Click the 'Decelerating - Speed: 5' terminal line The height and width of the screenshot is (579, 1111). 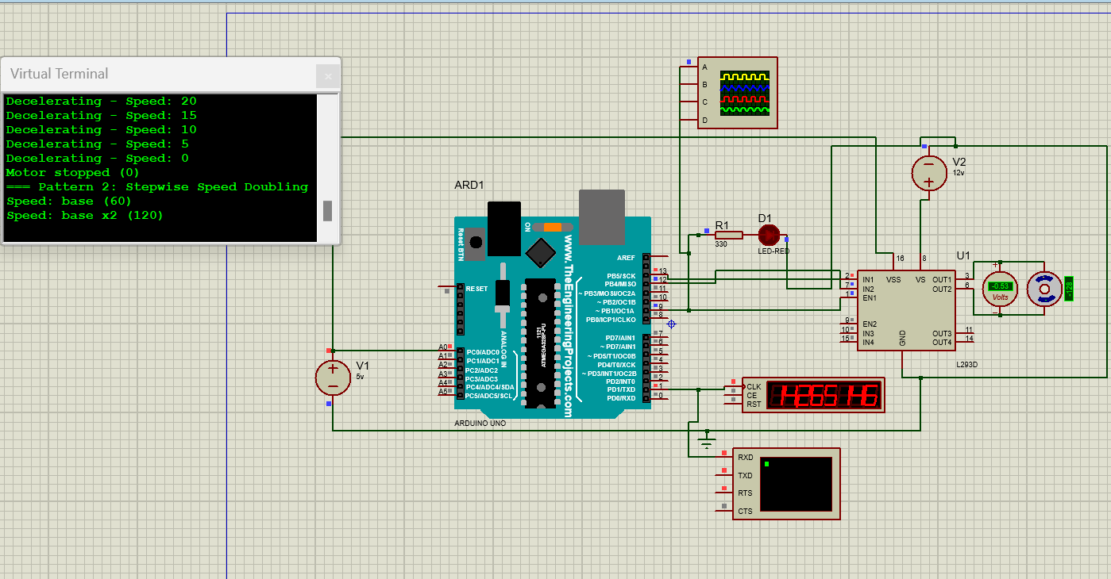pos(97,144)
